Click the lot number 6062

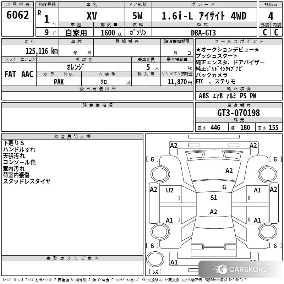point(17,15)
